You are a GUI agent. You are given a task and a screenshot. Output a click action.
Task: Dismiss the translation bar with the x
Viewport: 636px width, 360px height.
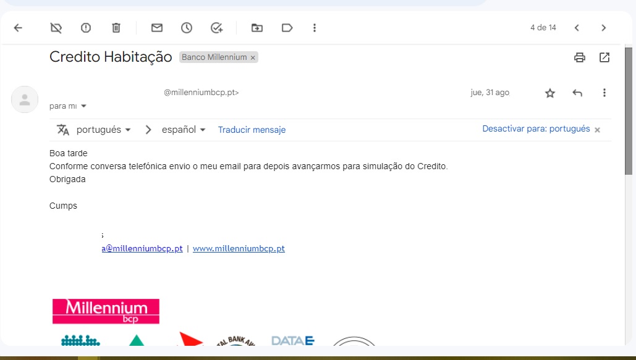pos(597,130)
